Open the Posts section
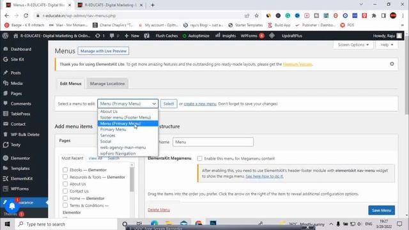This screenshot has width=409, height=230. click(x=15, y=73)
